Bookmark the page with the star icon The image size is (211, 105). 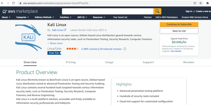(x=200, y=3)
